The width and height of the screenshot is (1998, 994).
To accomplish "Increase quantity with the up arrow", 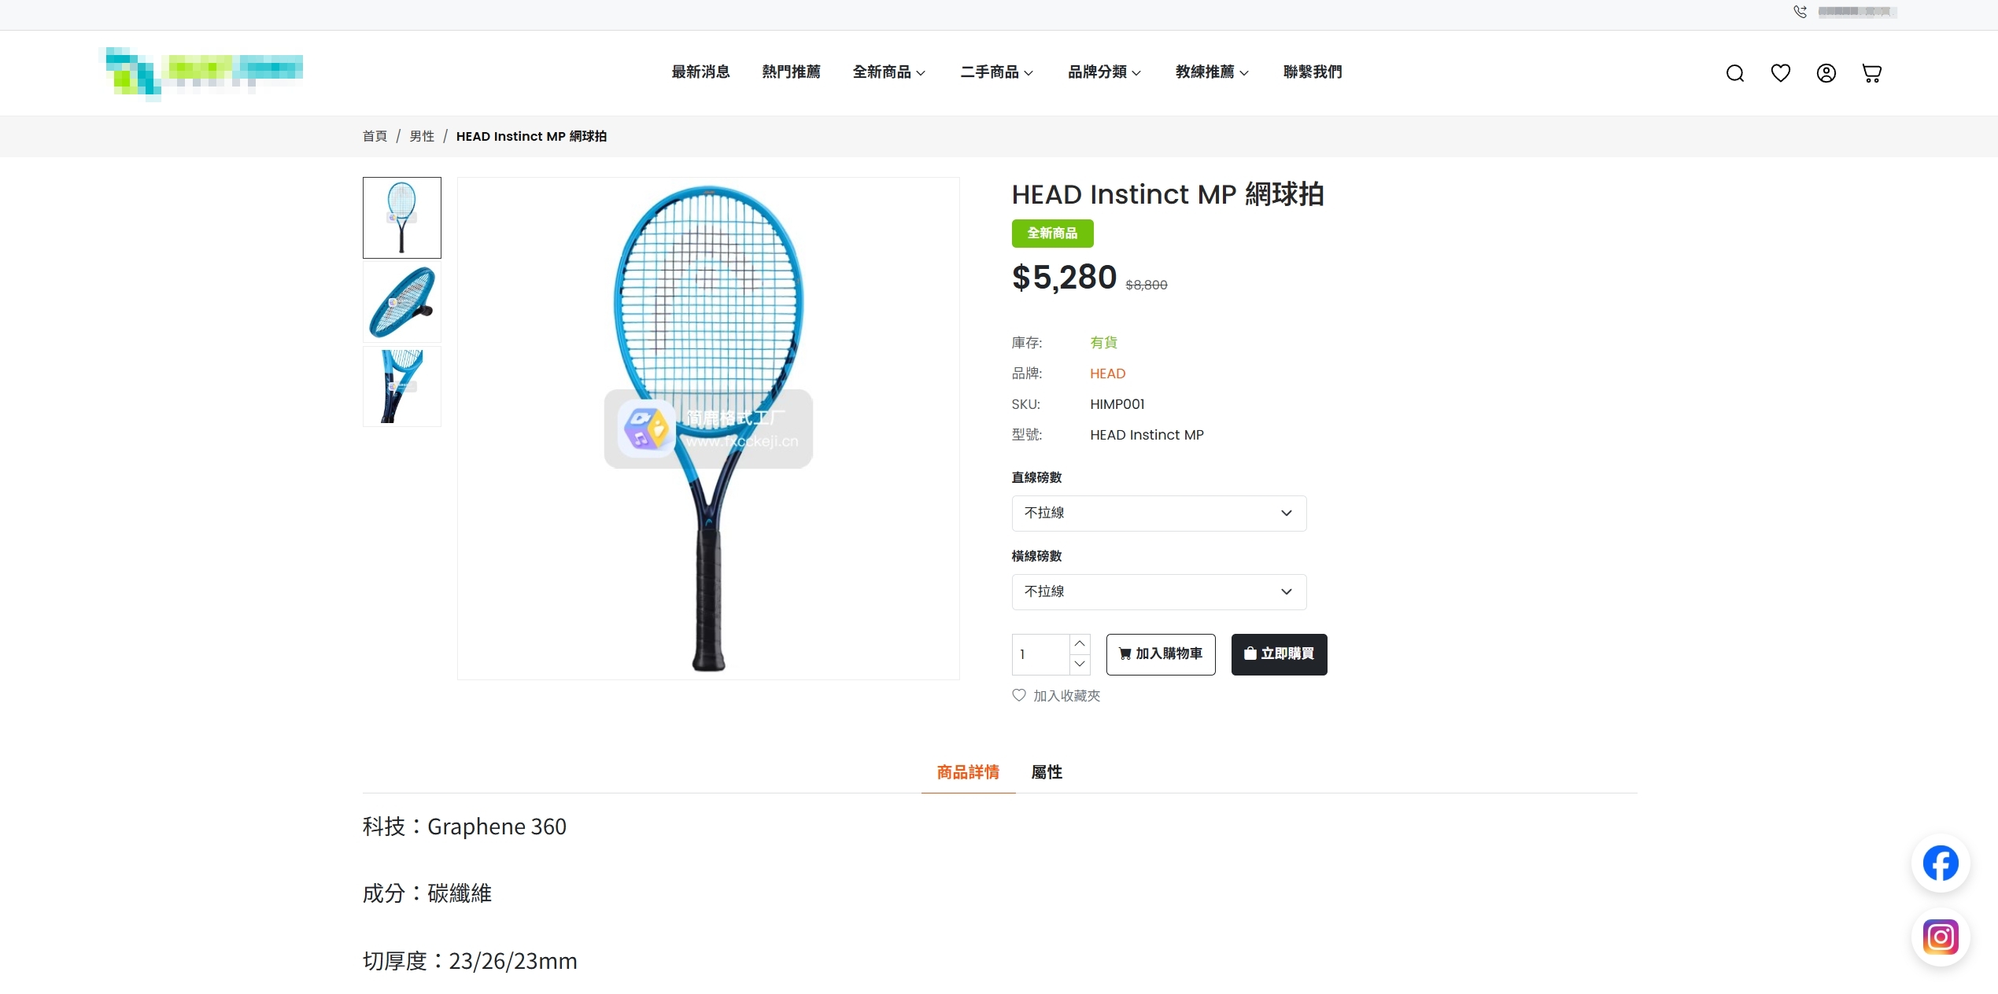I will pyautogui.click(x=1080, y=644).
